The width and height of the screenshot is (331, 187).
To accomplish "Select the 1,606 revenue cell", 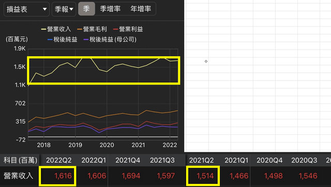I will click(97, 176).
